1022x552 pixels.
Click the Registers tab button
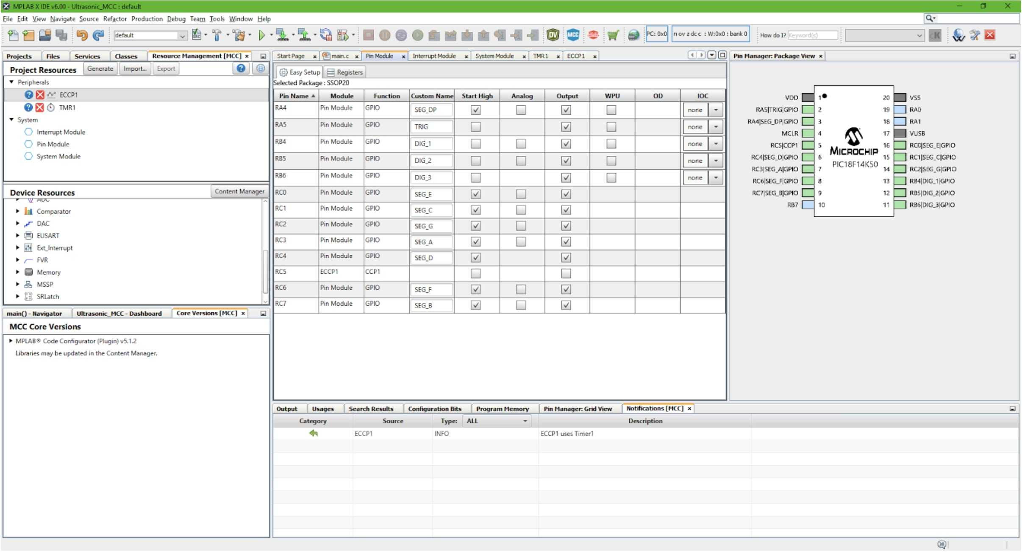pos(345,72)
